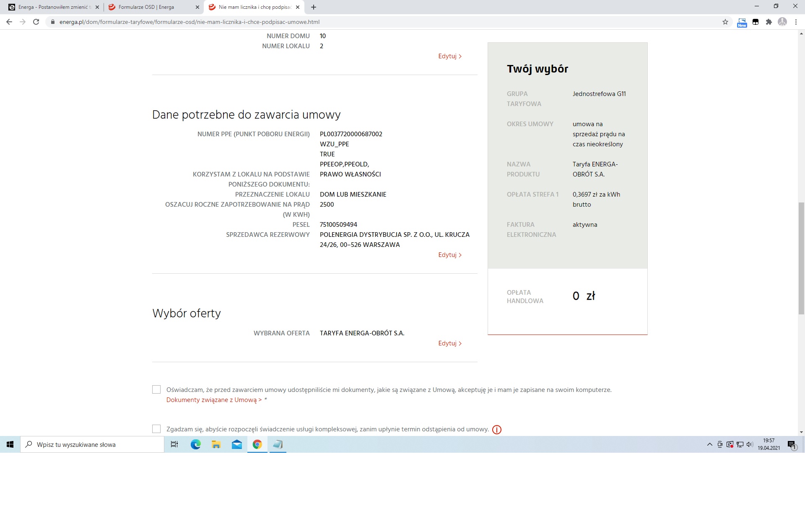805x511 pixels.
Task: Click the 0 zł opłata handlowa amount
Action: click(x=584, y=296)
